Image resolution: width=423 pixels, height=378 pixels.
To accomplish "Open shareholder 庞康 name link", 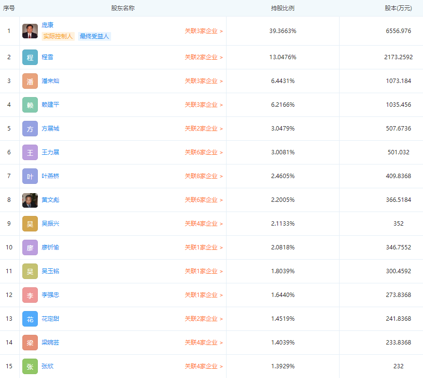I will 48,25.
